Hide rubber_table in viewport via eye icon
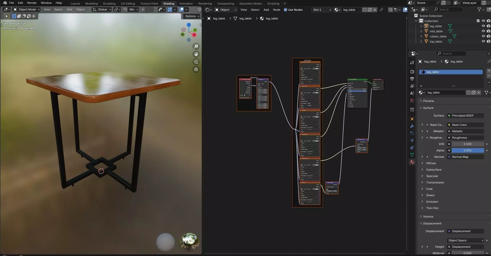 point(483,36)
